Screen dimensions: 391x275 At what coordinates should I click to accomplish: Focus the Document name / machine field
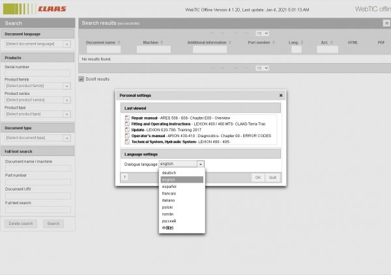click(38, 168)
